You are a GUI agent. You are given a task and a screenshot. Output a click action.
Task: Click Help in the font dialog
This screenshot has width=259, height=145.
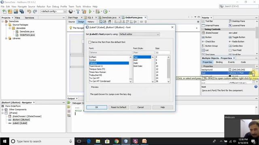pos(163,108)
